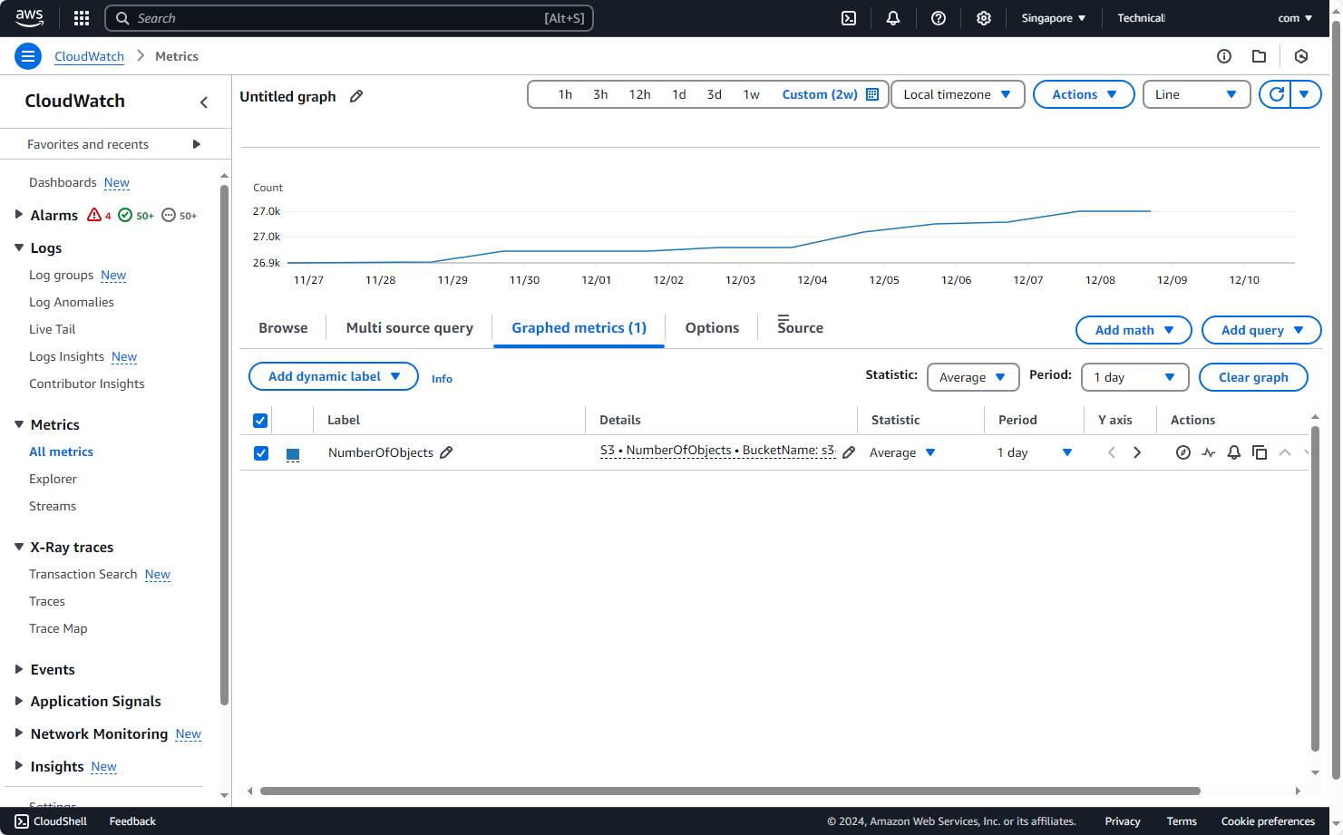Shift metric Y axis to left arrow
Image resolution: width=1343 pixels, height=835 pixels.
pyautogui.click(x=1112, y=452)
